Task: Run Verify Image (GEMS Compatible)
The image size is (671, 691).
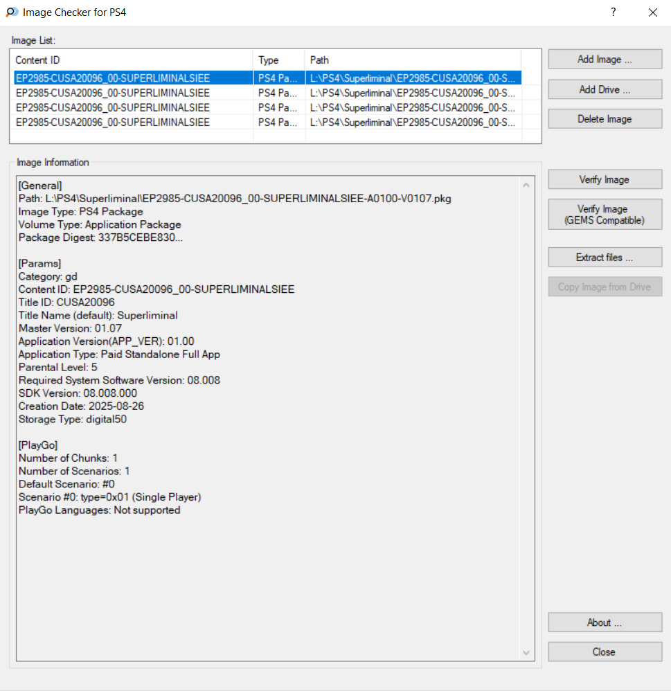Action: [x=605, y=215]
